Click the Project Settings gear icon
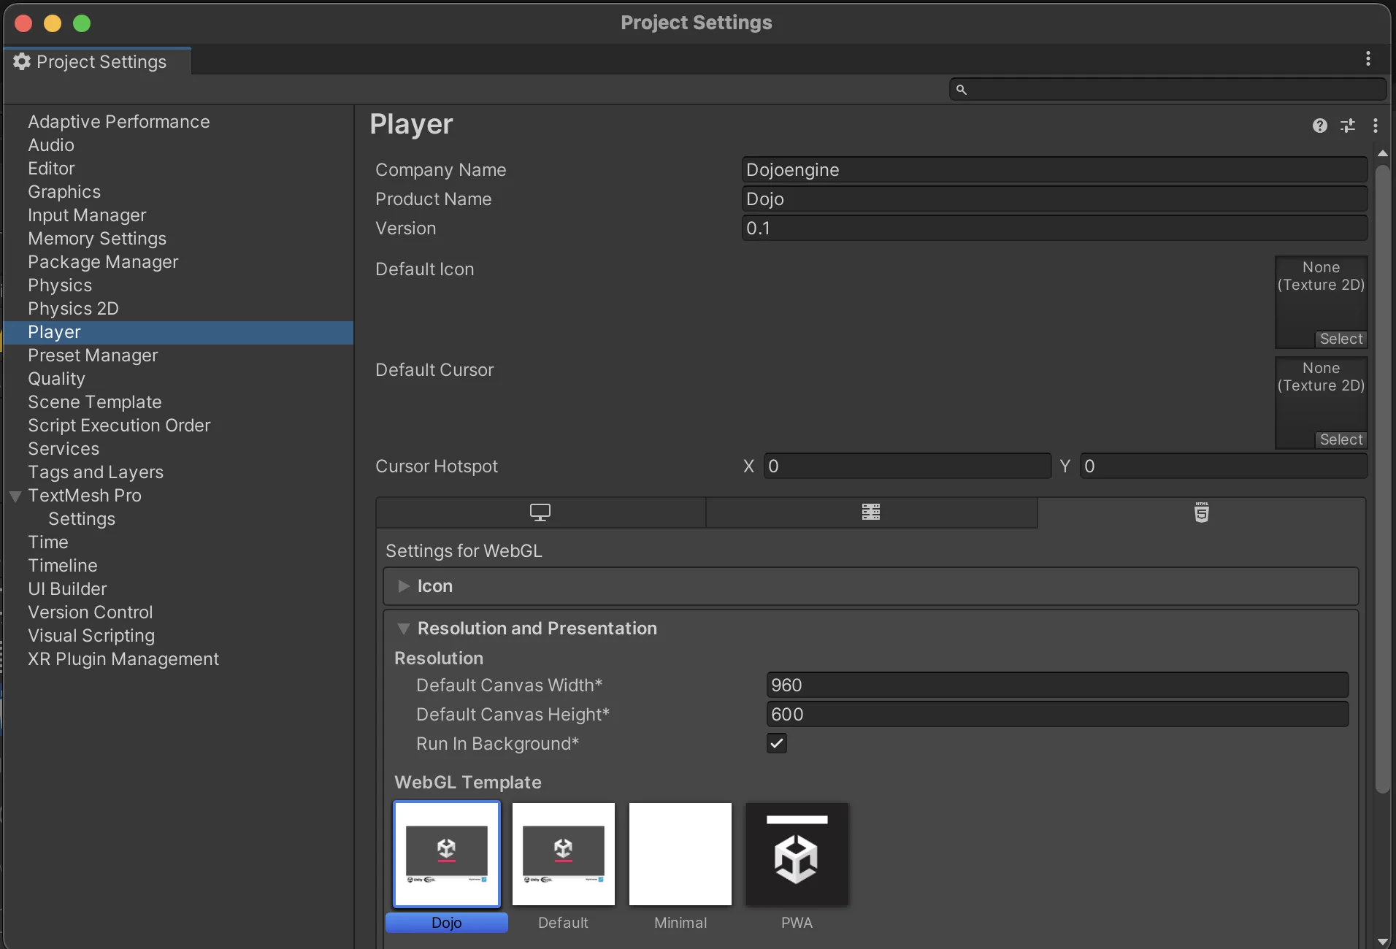Image resolution: width=1396 pixels, height=949 pixels. pyautogui.click(x=22, y=61)
